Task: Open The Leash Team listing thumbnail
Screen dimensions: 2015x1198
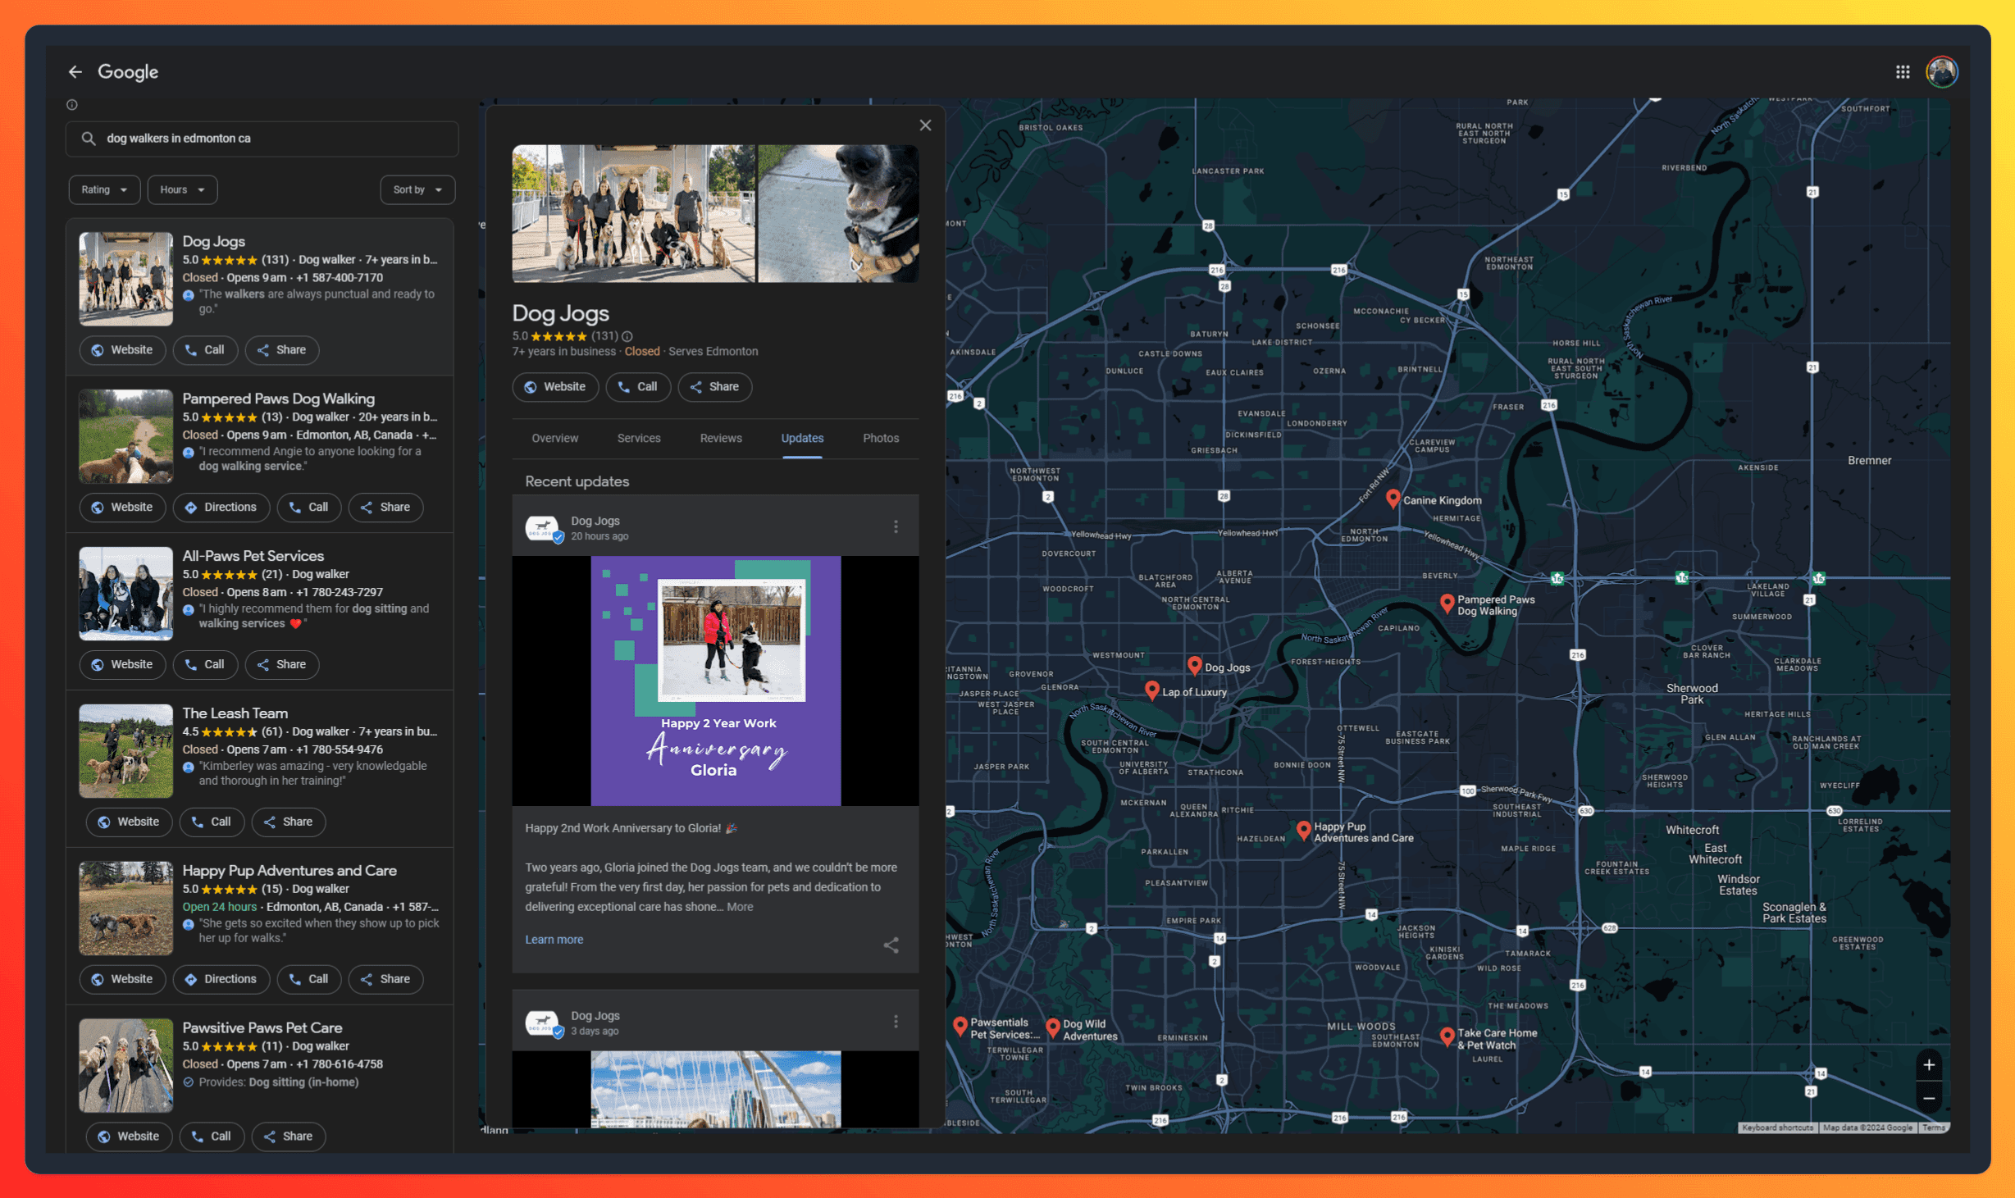Action: [125, 751]
